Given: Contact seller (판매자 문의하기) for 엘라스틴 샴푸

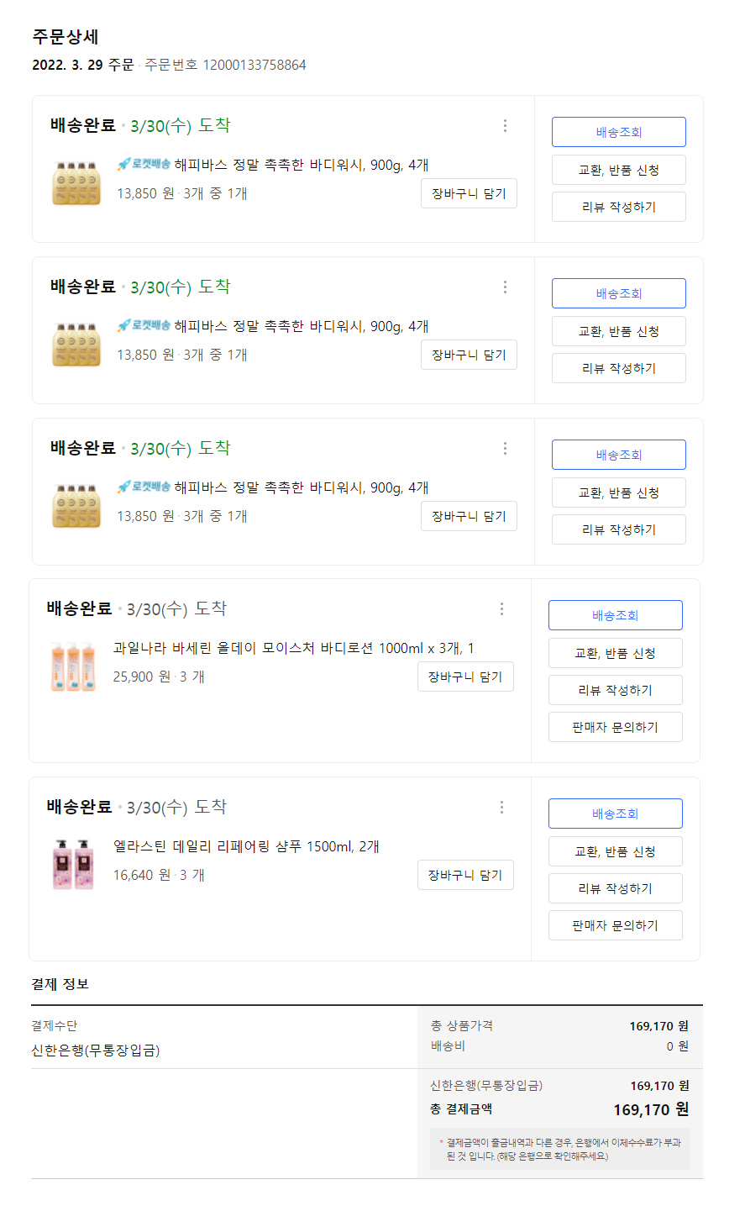Looking at the screenshot, I should 615,925.
